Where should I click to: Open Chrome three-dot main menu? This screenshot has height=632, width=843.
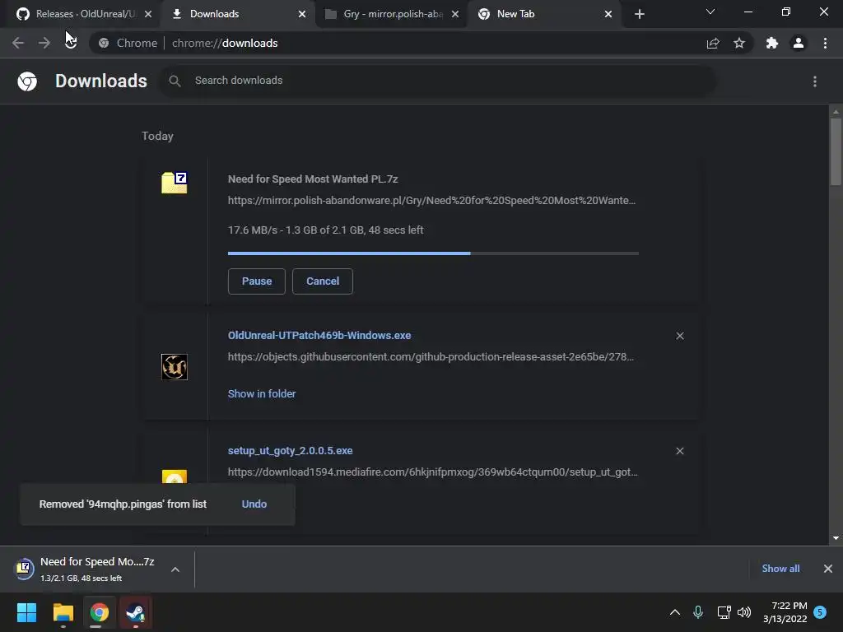coord(825,43)
